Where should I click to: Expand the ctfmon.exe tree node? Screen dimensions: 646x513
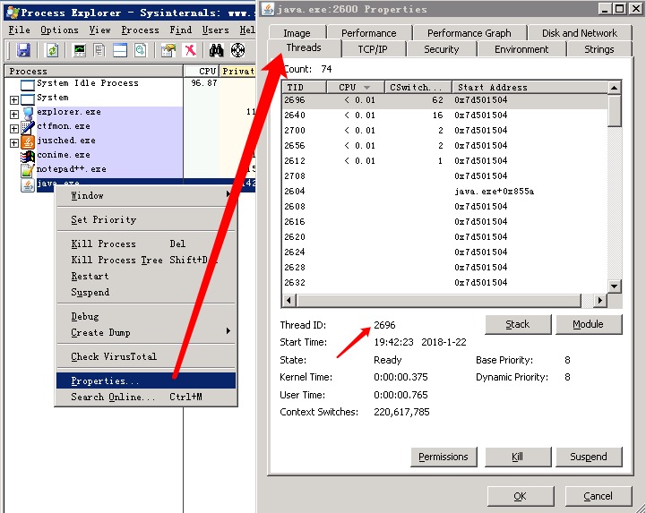14,128
